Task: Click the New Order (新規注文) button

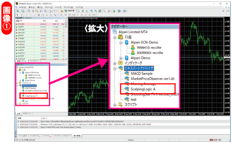Action: [54, 11]
